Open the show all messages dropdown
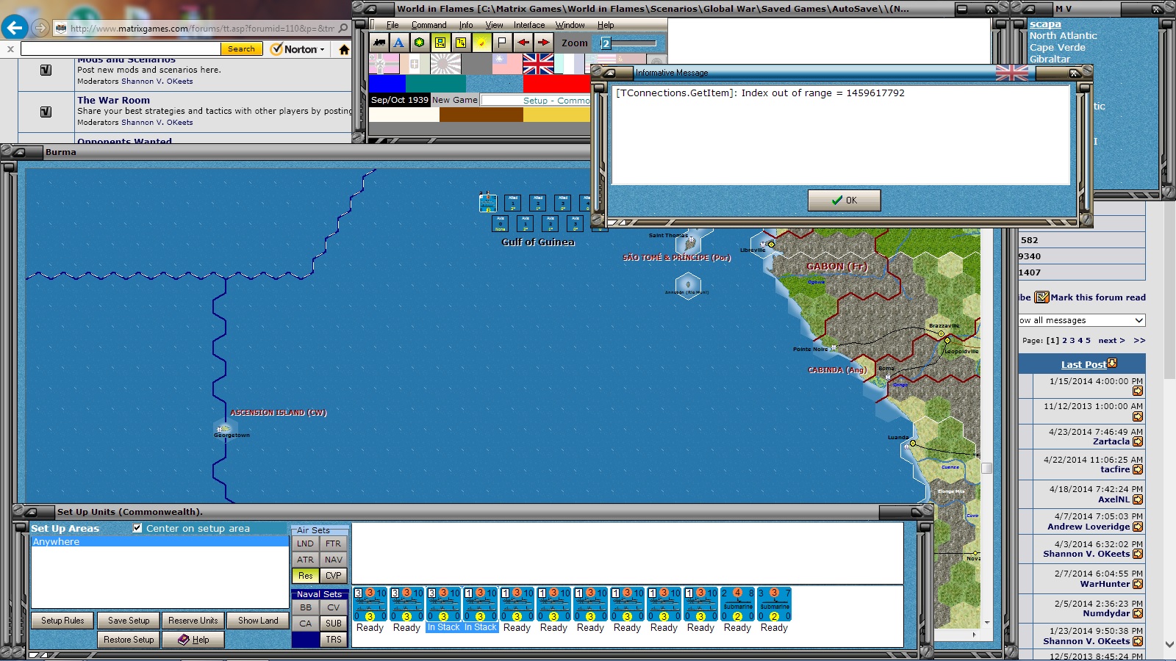The image size is (1176, 661). pyautogui.click(x=1082, y=320)
